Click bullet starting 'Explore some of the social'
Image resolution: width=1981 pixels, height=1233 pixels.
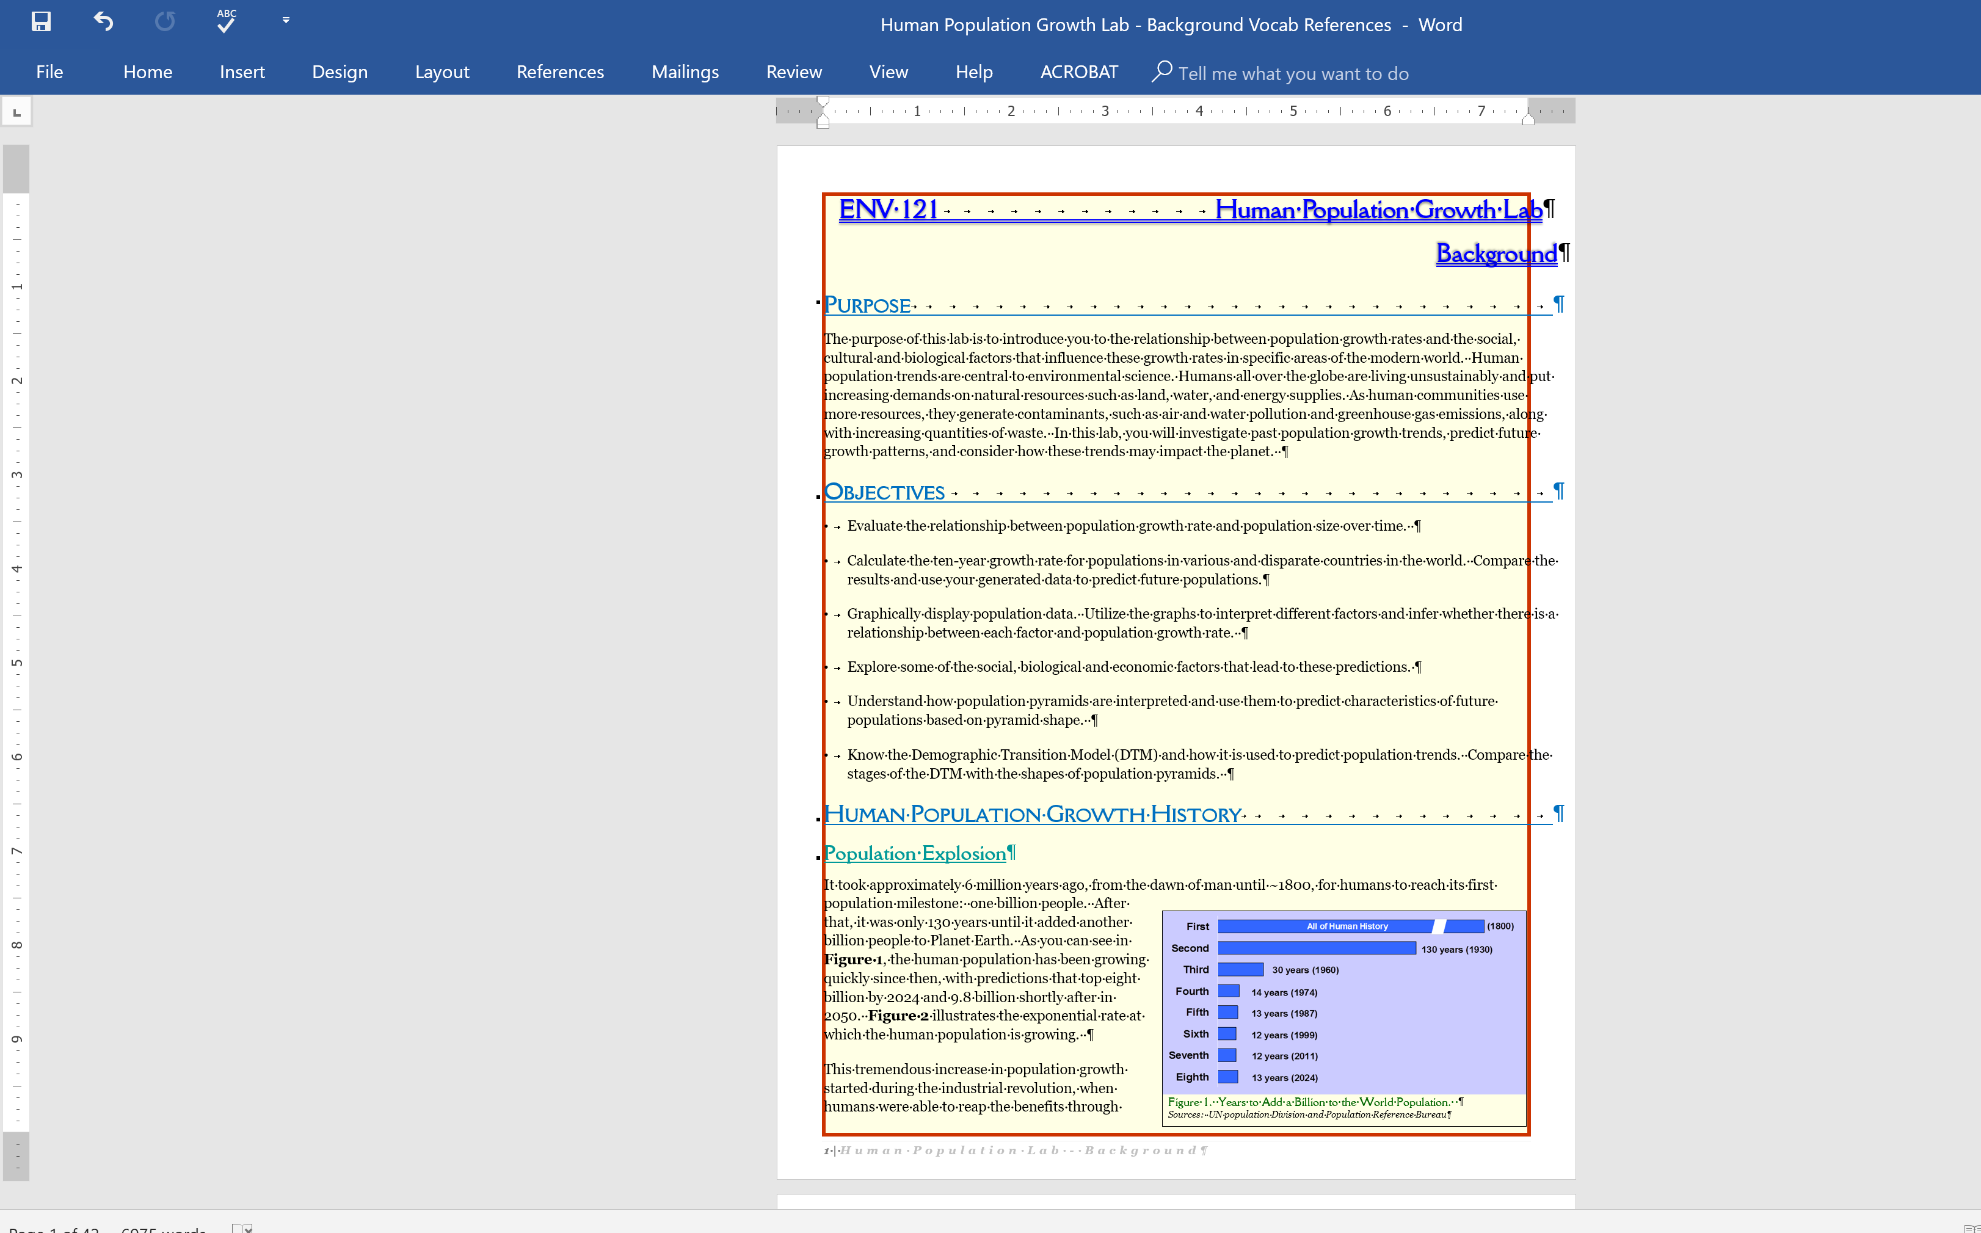[x=1133, y=667]
